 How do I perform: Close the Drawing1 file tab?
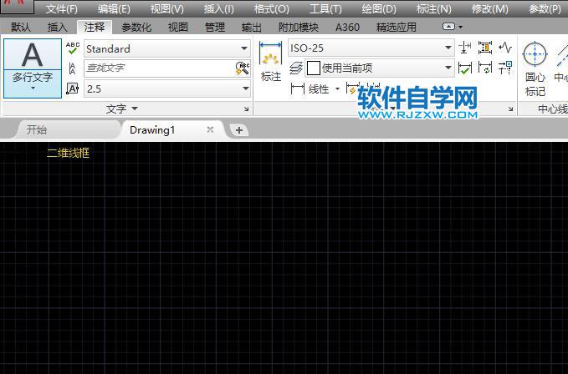210,129
